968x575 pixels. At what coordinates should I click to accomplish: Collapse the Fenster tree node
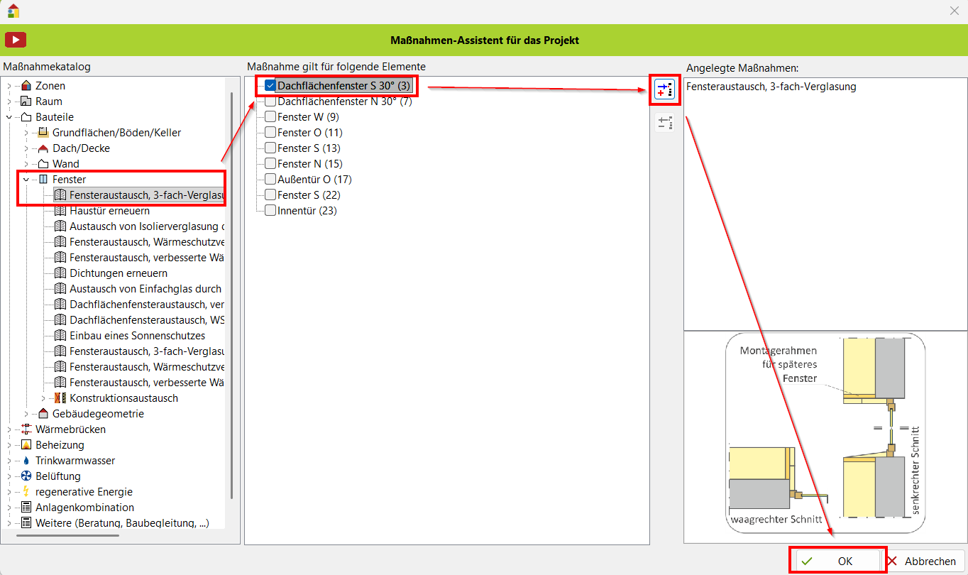point(26,180)
